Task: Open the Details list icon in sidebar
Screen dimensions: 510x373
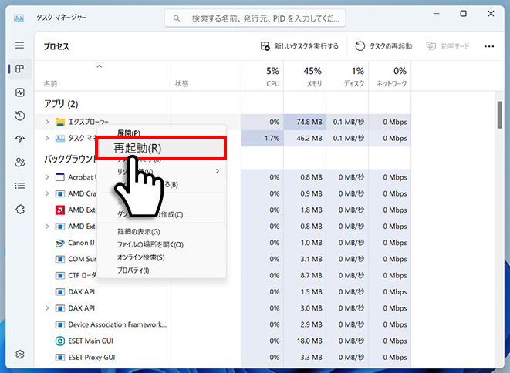Action: [20, 186]
